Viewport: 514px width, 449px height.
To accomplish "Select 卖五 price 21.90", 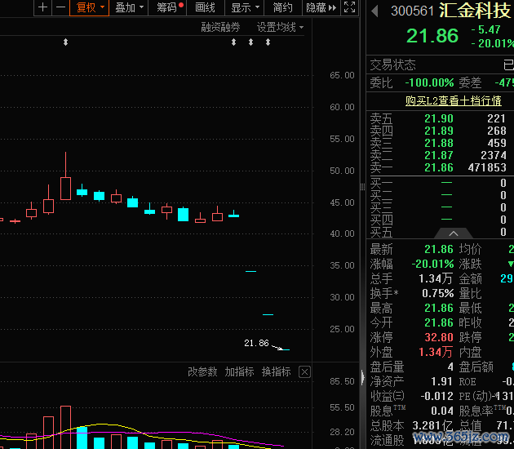I will point(439,118).
